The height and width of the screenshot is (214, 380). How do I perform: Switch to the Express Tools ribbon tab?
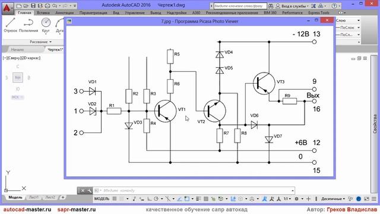click(319, 12)
